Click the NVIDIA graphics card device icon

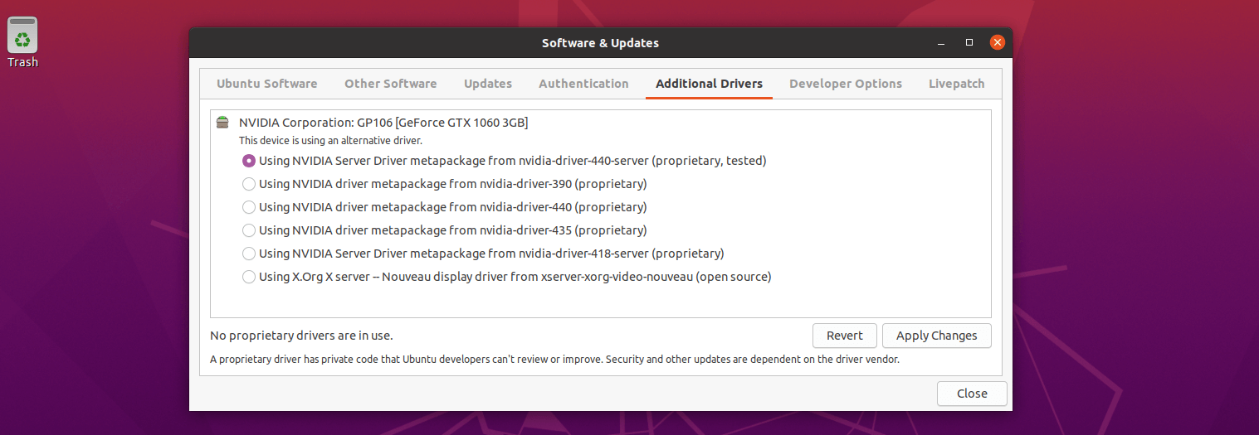[222, 123]
